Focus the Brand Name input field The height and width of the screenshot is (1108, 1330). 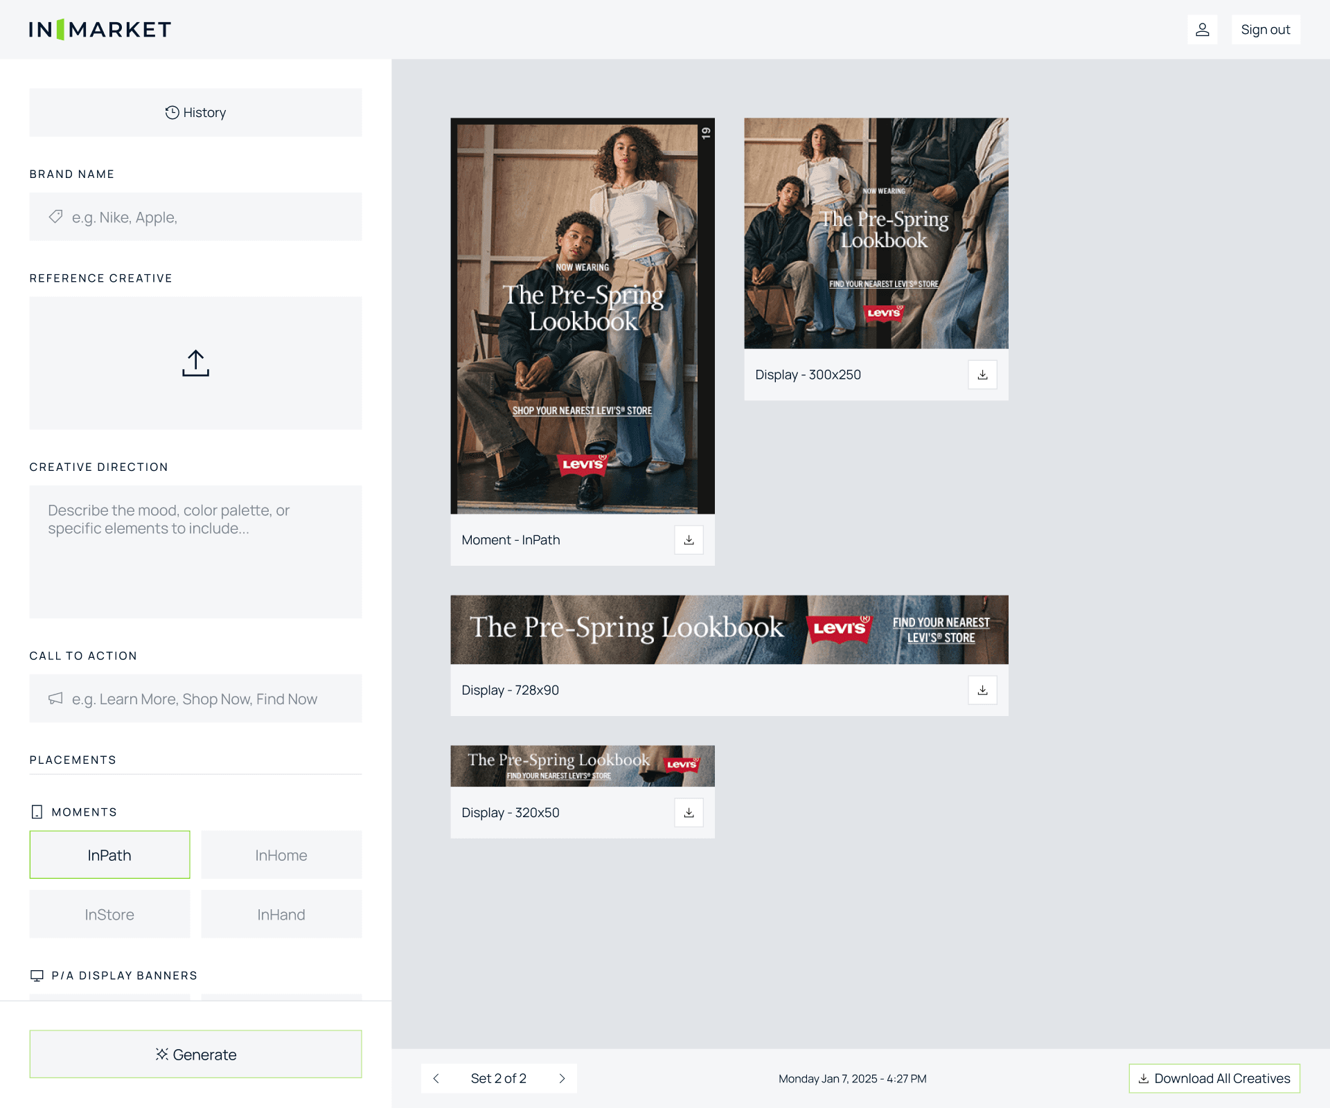[208, 217]
